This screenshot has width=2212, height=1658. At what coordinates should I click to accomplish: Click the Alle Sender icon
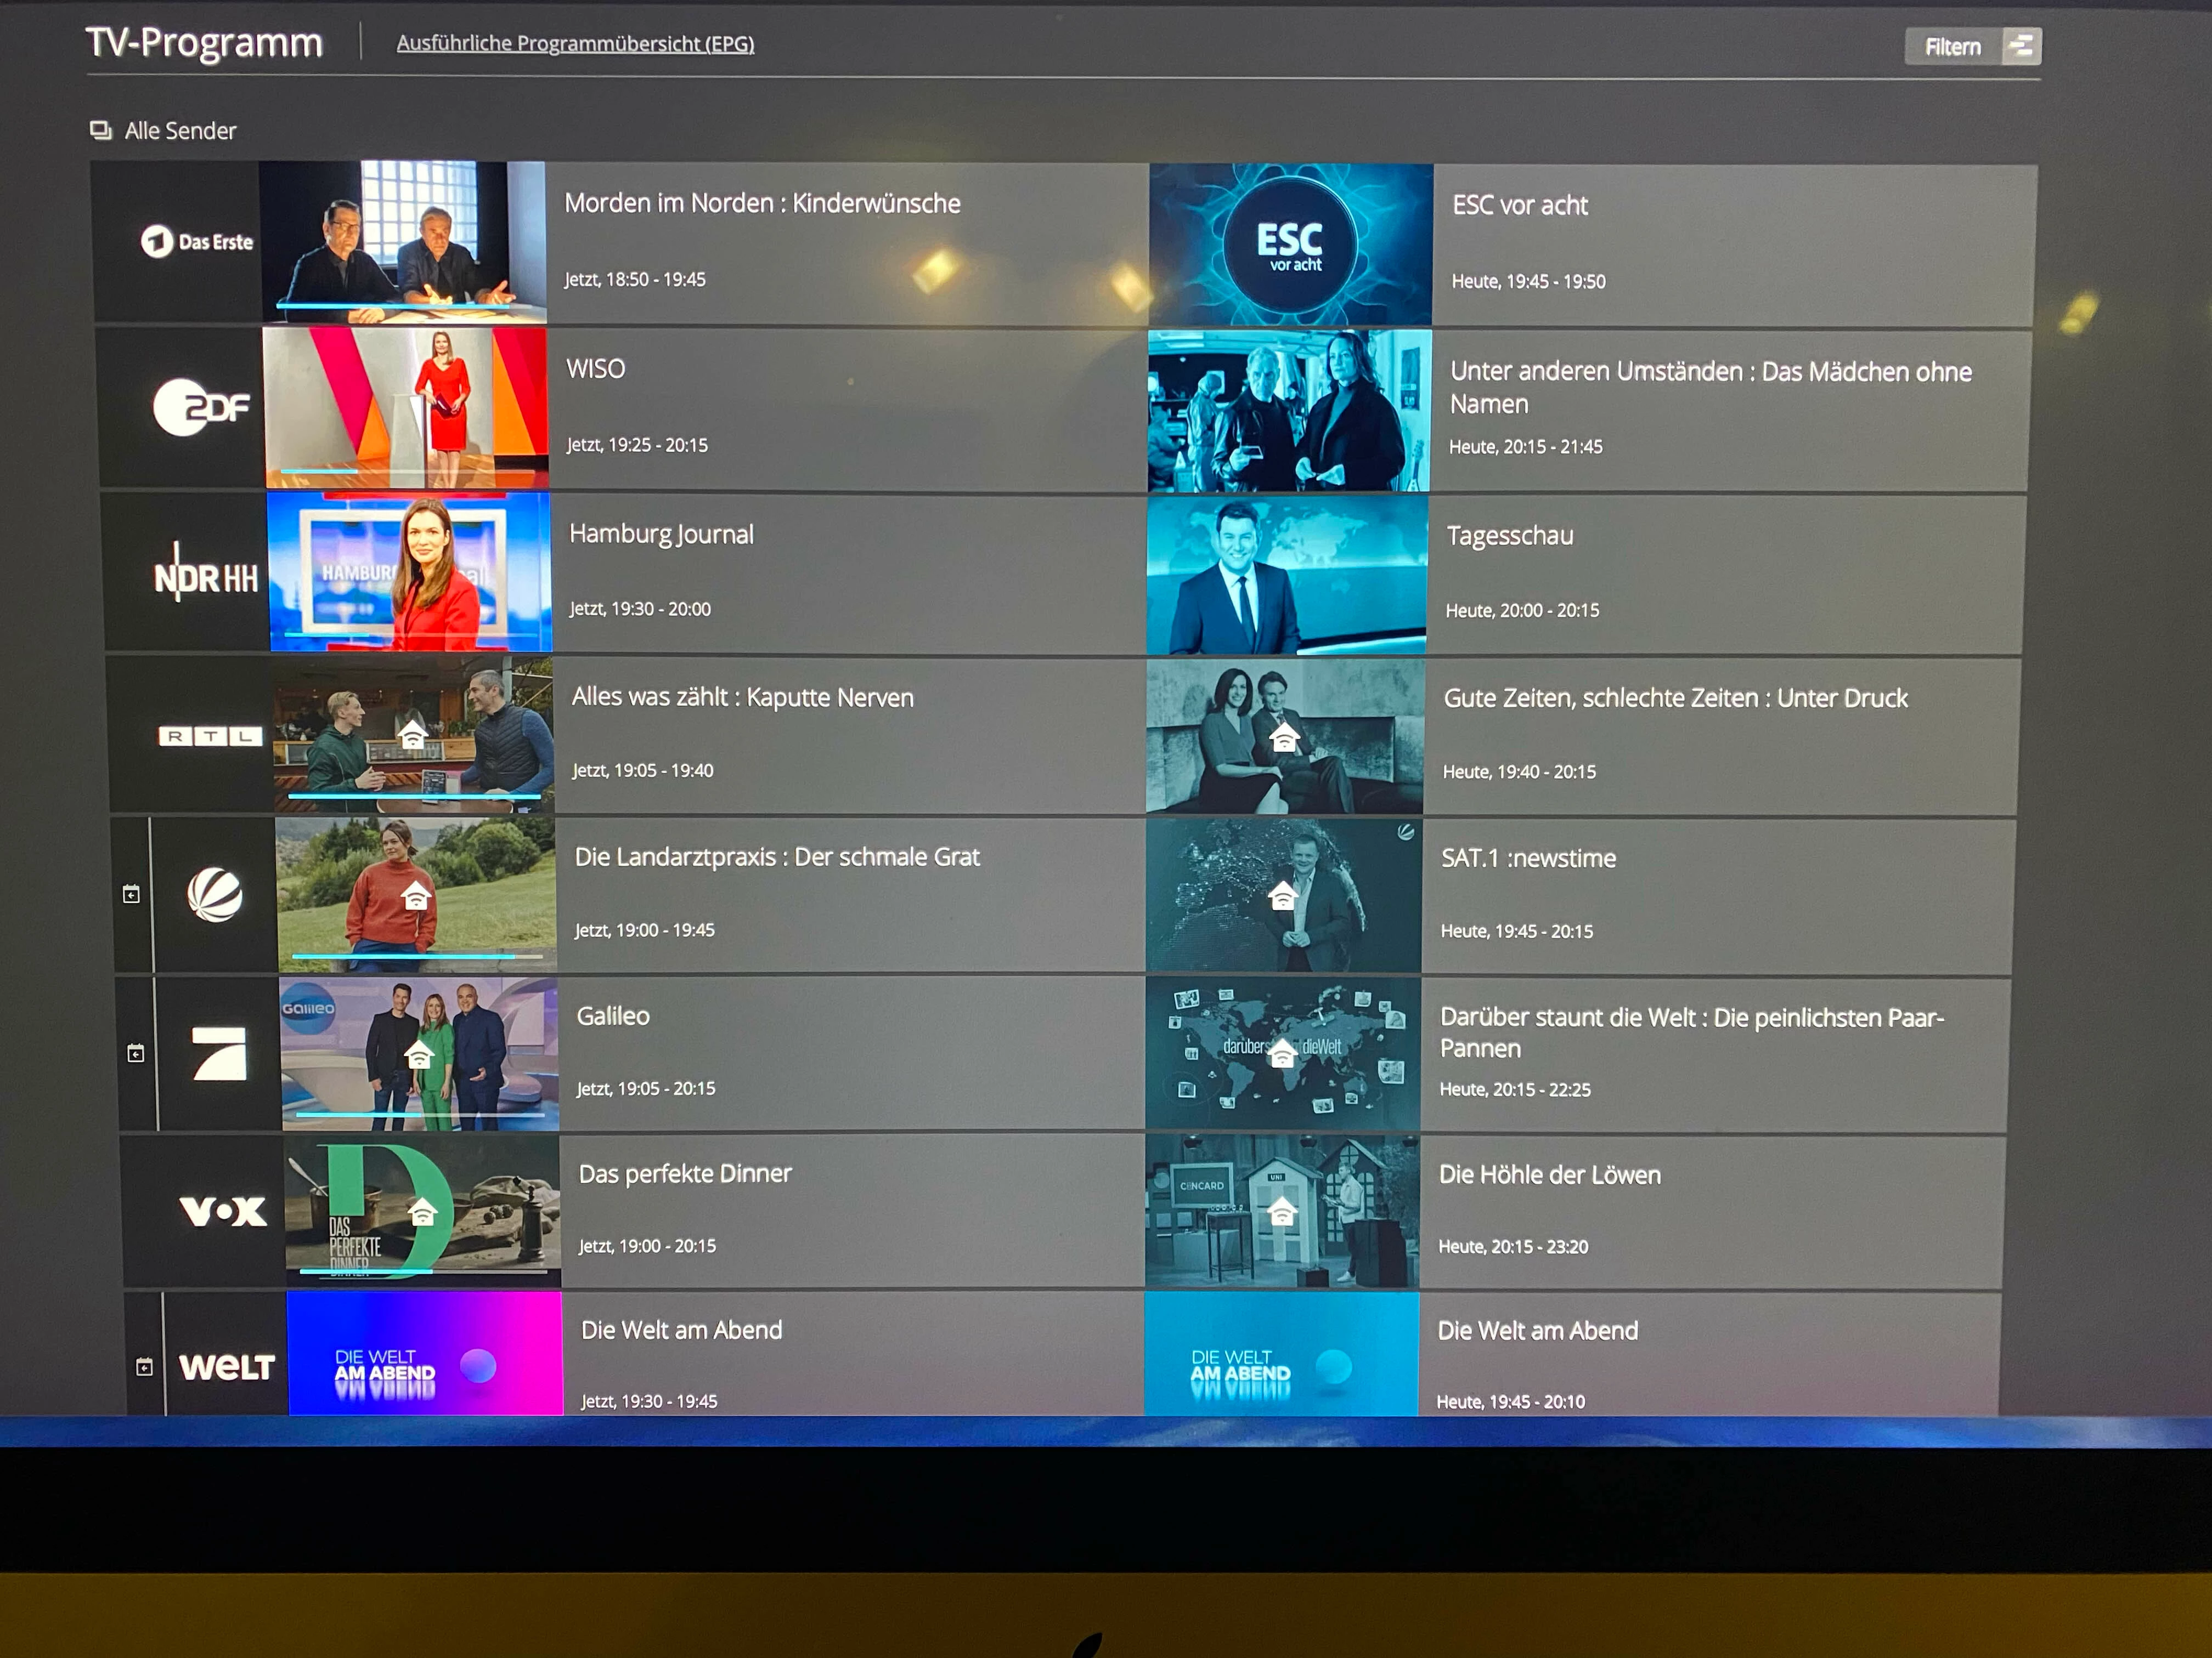point(101,130)
